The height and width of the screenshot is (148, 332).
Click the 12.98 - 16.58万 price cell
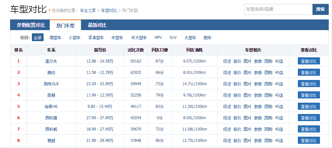pos(100,61)
